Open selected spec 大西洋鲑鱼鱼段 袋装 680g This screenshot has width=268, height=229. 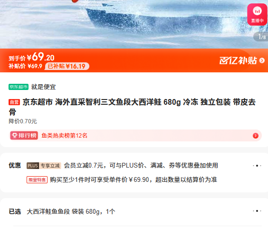(71, 211)
